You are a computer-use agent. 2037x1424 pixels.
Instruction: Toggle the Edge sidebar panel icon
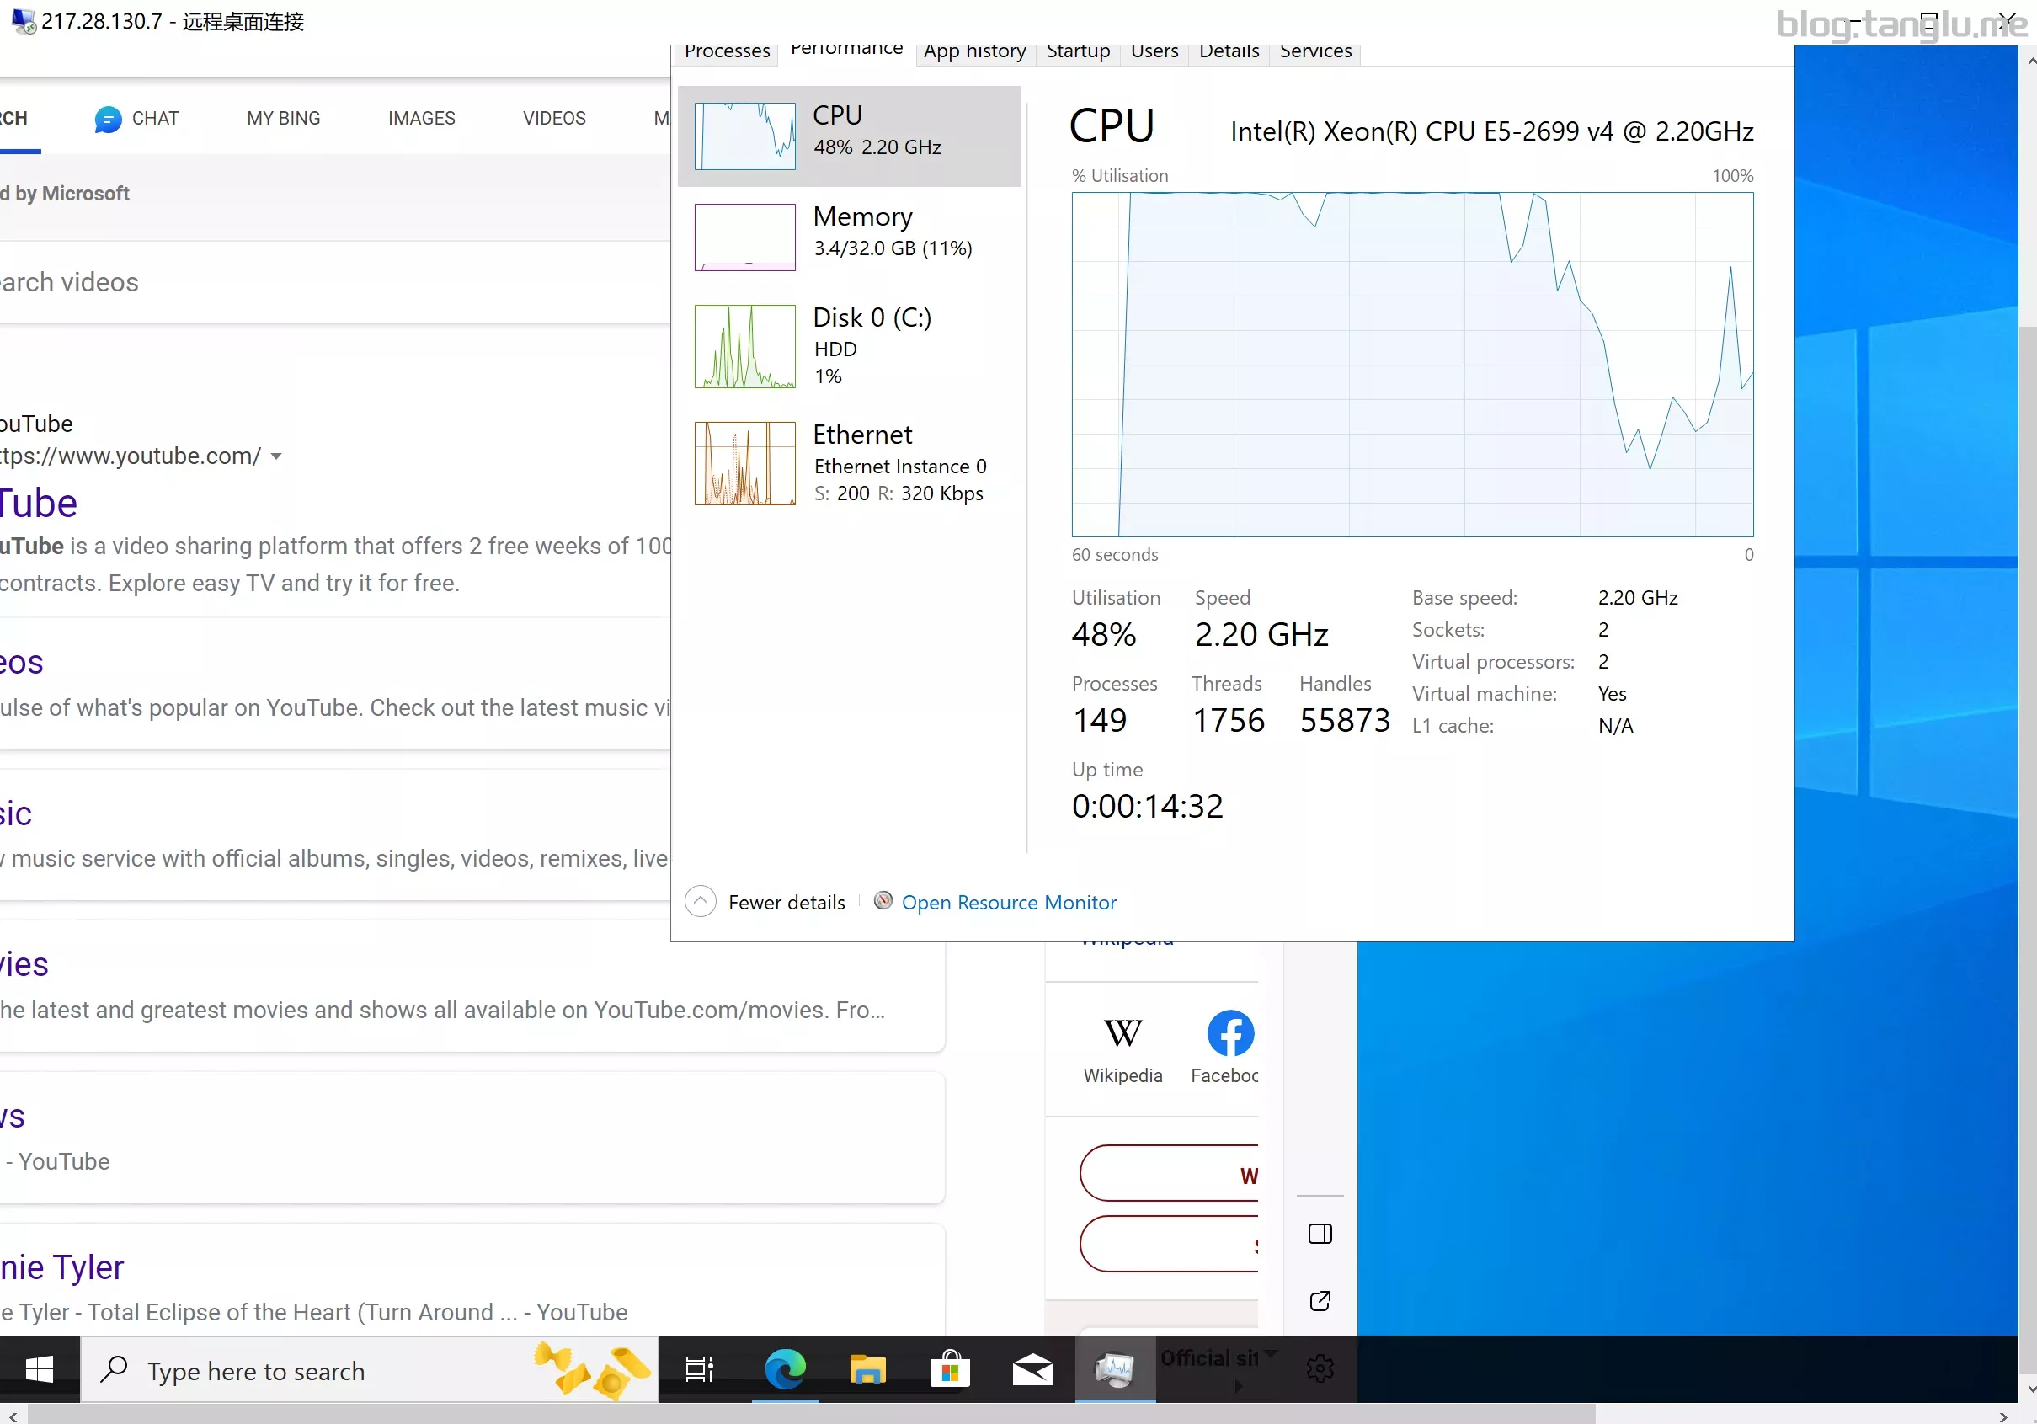(x=1320, y=1233)
